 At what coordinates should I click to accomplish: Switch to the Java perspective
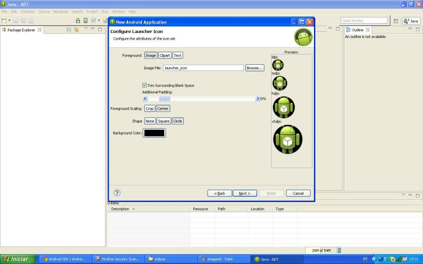click(411, 21)
